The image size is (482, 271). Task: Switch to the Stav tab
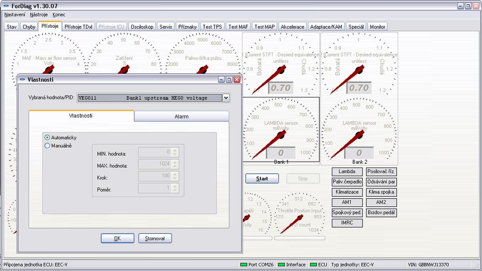click(12, 27)
